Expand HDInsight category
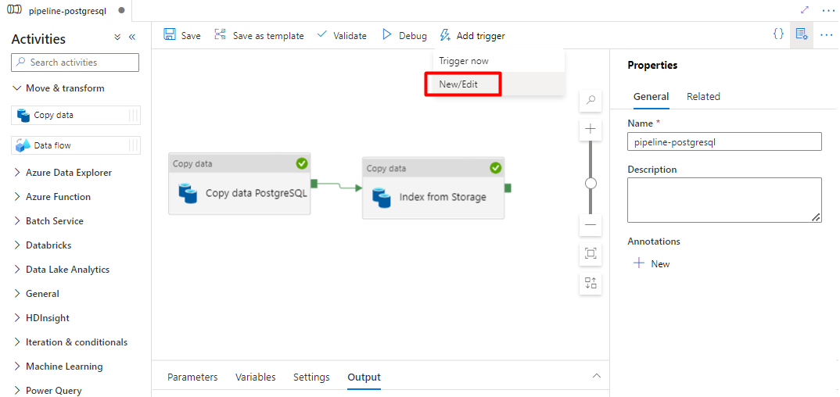This screenshot has width=840, height=397. [41, 318]
